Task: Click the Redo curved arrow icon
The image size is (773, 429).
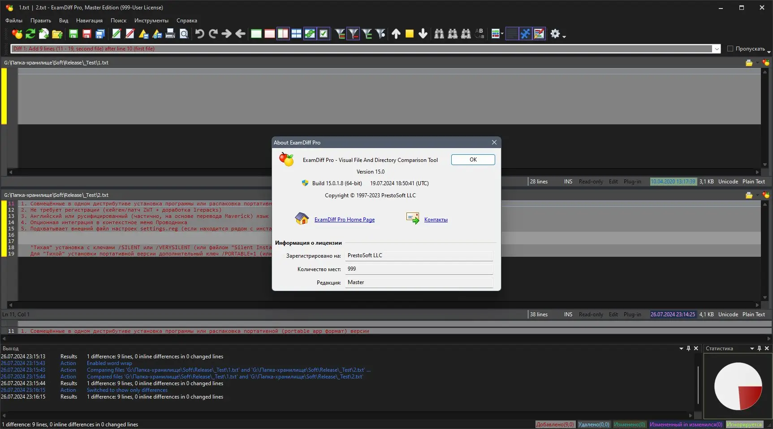Action: pyautogui.click(x=213, y=34)
